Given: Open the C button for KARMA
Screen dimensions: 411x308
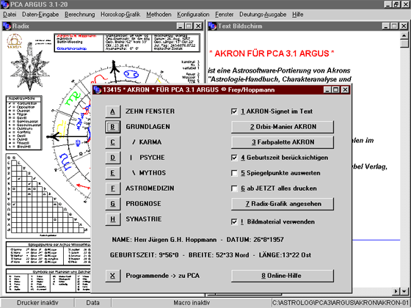Looking at the screenshot, I should click(113, 142).
